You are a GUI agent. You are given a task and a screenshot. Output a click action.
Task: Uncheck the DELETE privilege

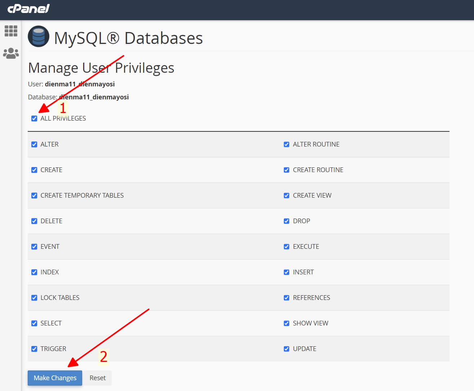pos(34,221)
